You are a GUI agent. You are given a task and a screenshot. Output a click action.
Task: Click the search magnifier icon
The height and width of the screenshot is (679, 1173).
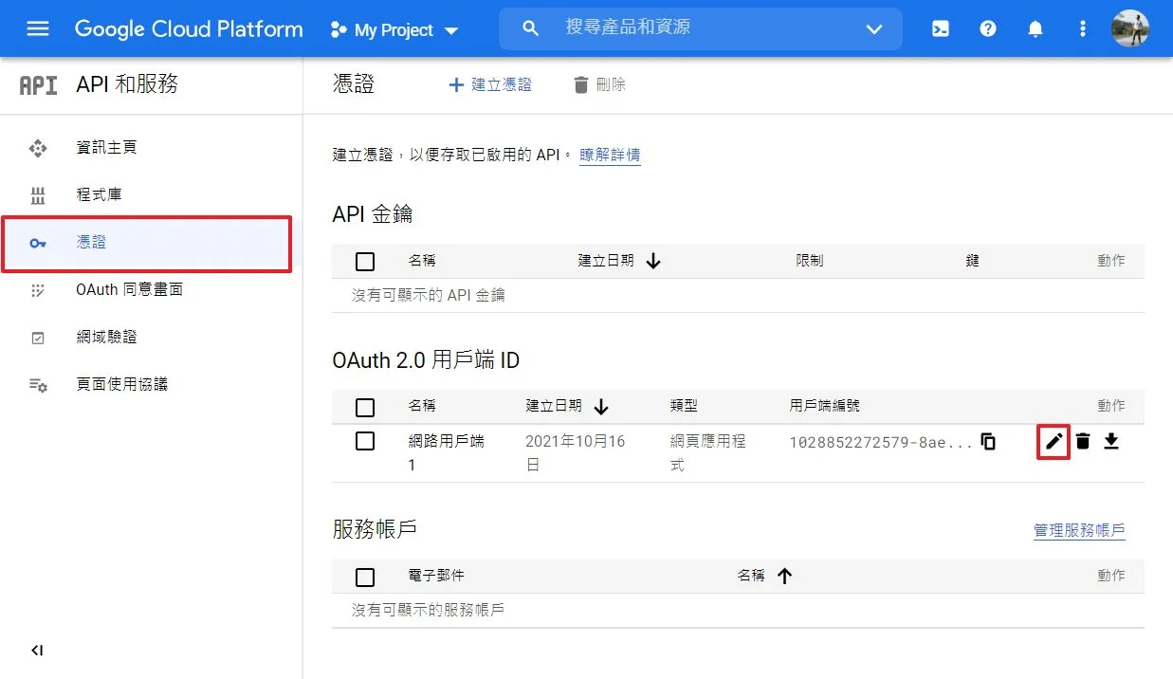531,28
